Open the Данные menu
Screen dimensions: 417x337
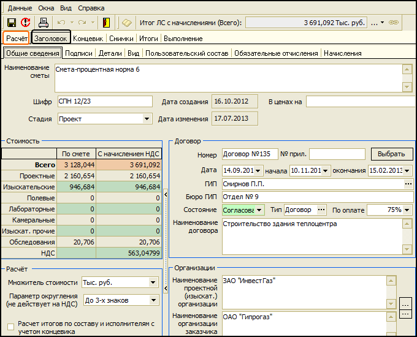pyautogui.click(x=20, y=8)
